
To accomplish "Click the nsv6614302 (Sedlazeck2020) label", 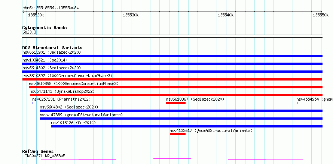I will (52, 68).
